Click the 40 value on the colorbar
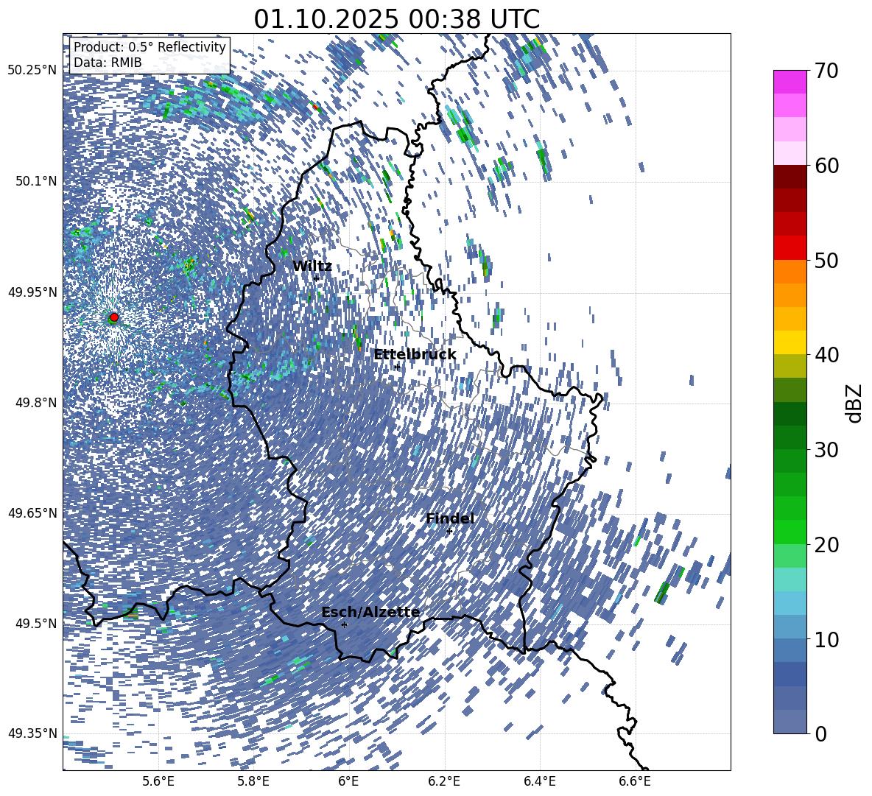This screenshot has height=796, width=872. [826, 355]
